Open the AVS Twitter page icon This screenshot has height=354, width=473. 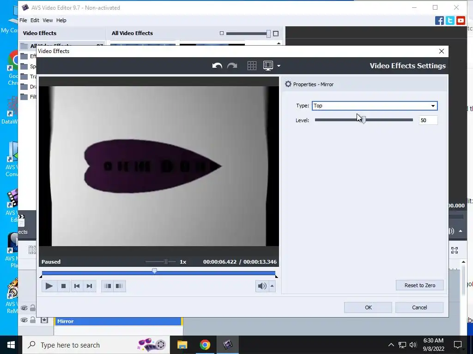[x=450, y=20]
